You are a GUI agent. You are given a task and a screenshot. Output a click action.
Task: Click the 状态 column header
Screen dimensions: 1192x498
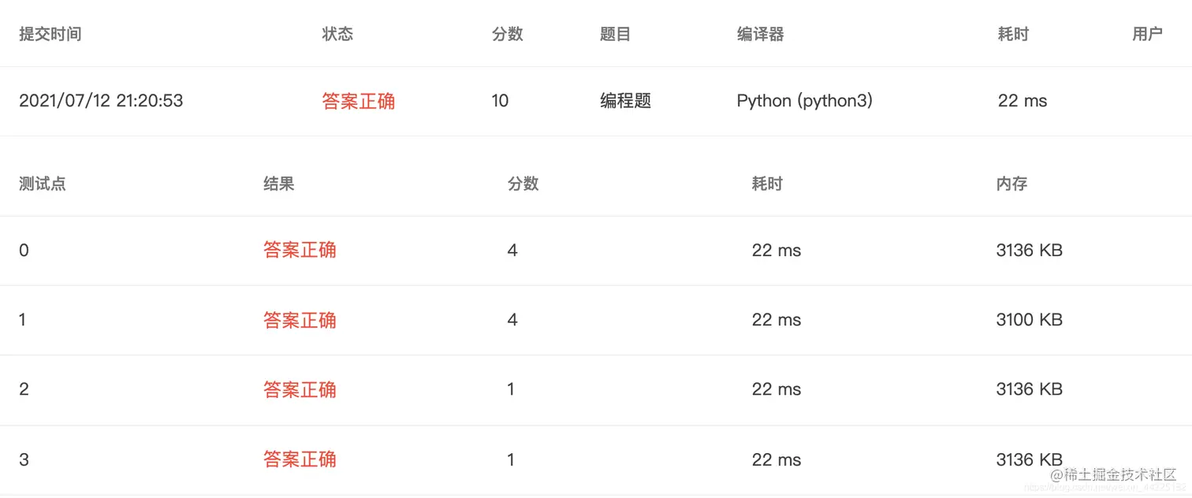(x=337, y=34)
